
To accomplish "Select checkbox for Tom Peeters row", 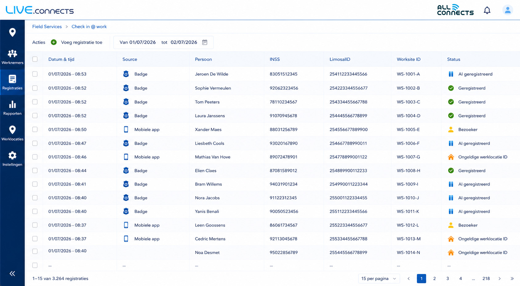I will [x=35, y=102].
